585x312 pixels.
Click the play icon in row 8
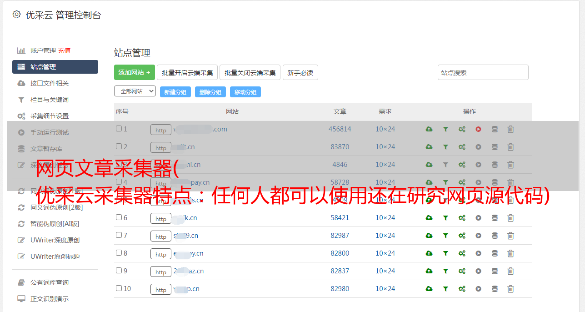click(x=478, y=253)
